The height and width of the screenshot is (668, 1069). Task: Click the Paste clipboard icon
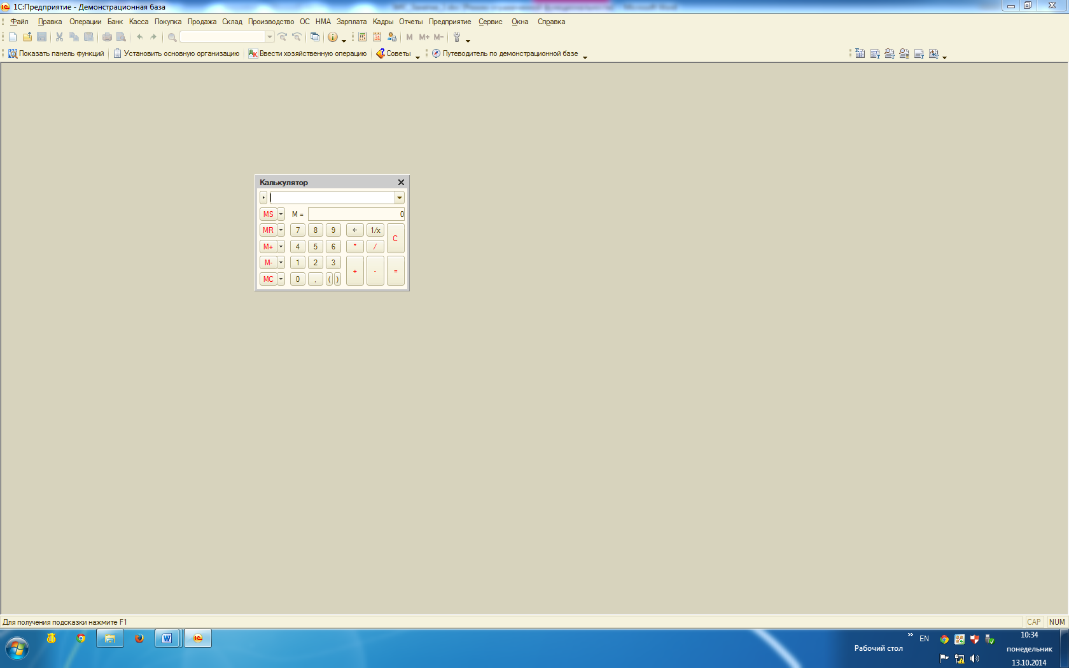click(88, 37)
